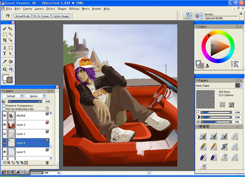Select the Dropper tool
245x177 pixels.
pyautogui.click(x=4, y=61)
